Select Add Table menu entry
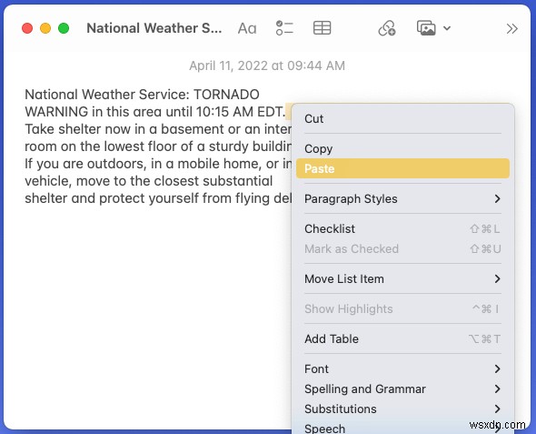The width and height of the screenshot is (536, 434). point(402,338)
